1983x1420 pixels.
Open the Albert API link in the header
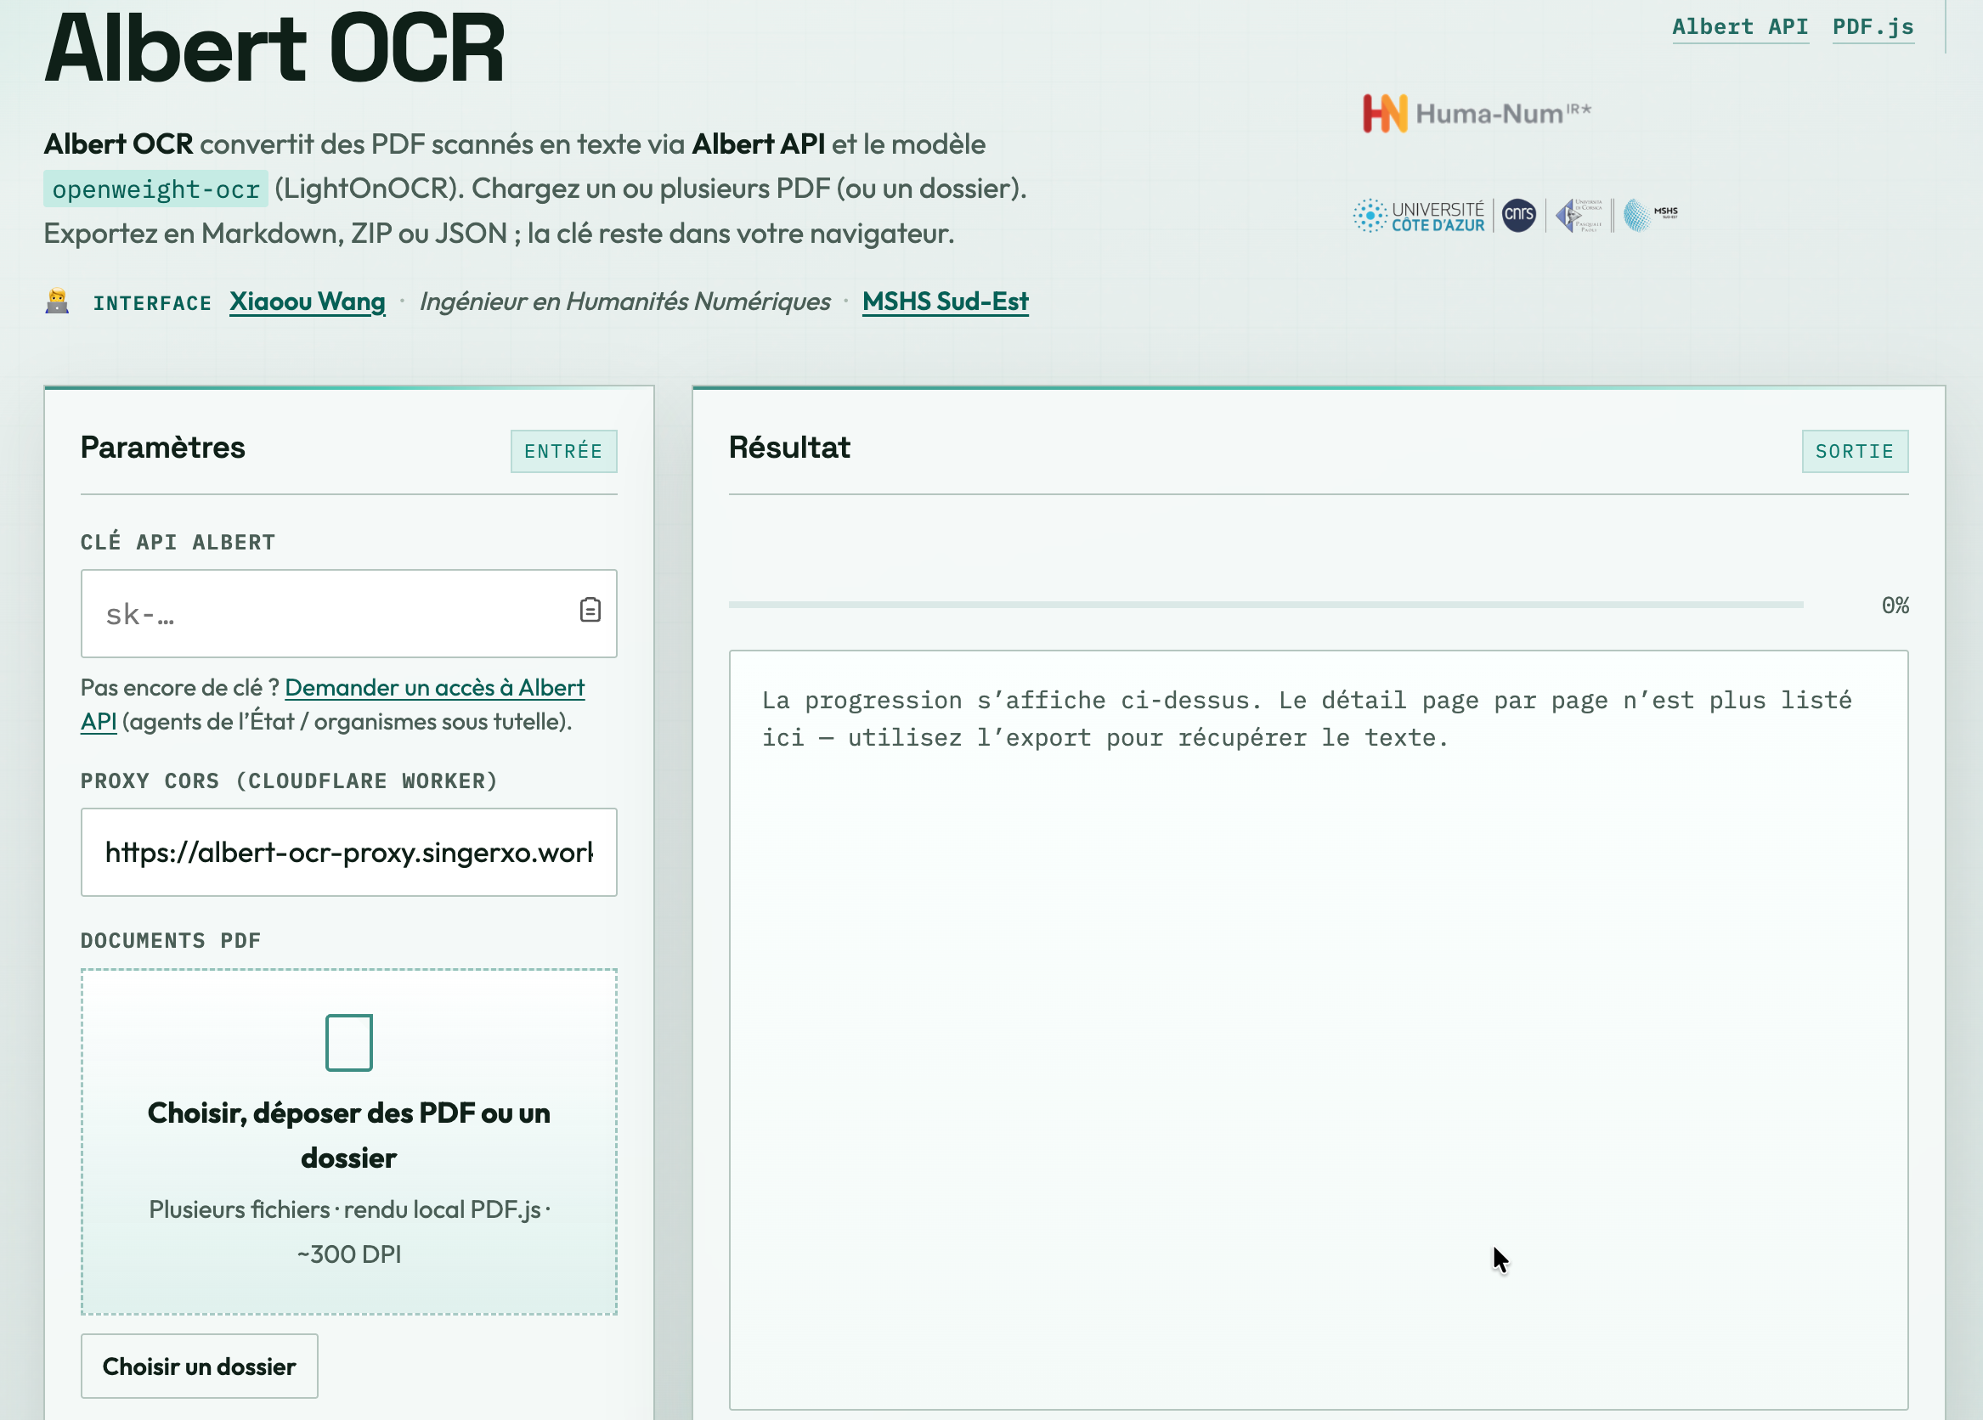[1740, 27]
